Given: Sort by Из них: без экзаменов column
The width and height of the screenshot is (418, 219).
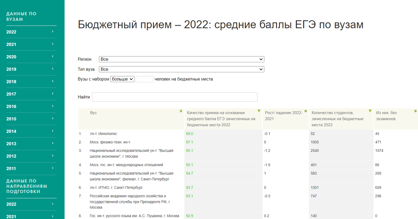Looking at the screenshot, I should click(x=415, y=111).
